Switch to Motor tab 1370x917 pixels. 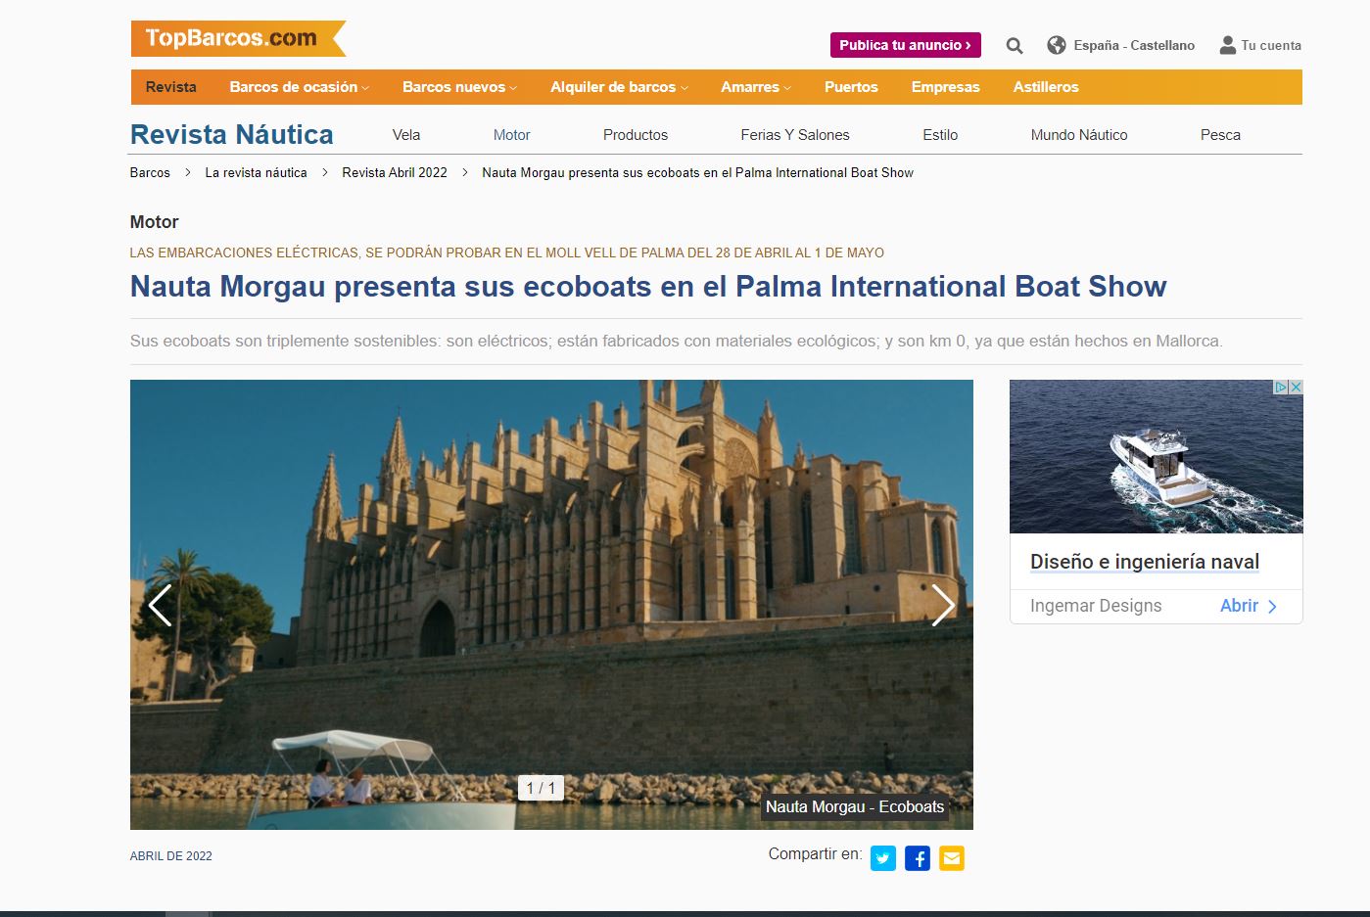pos(511,135)
